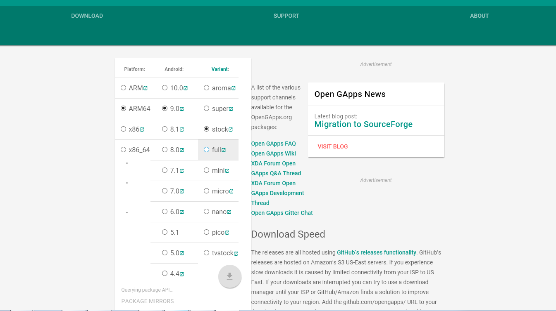556x311 pixels.
Task: Pick Android 8.0 version
Action: point(165,150)
